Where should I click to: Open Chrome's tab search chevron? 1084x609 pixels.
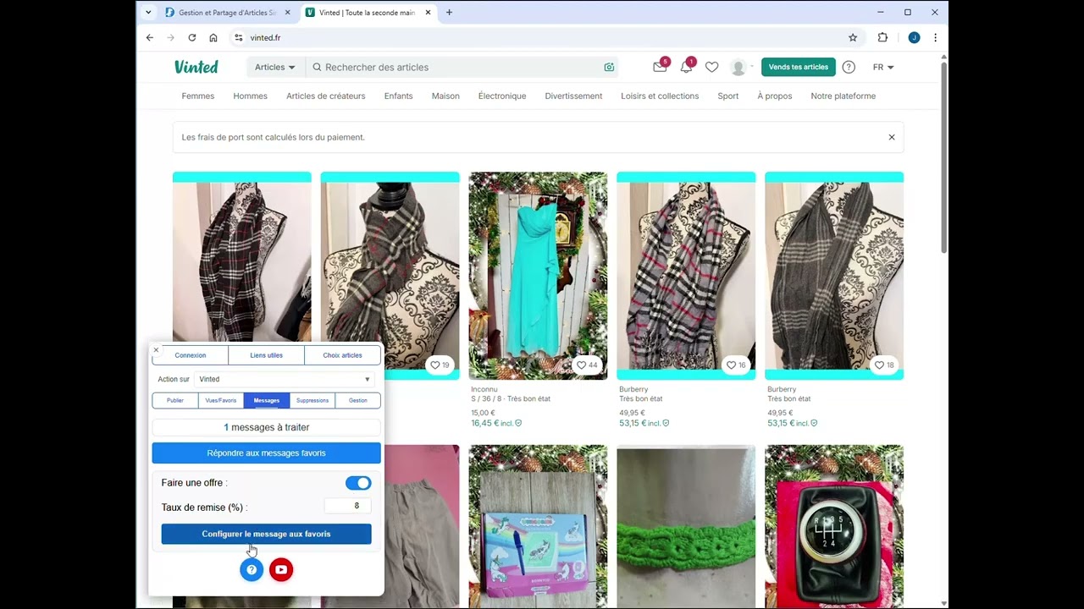(x=149, y=13)
